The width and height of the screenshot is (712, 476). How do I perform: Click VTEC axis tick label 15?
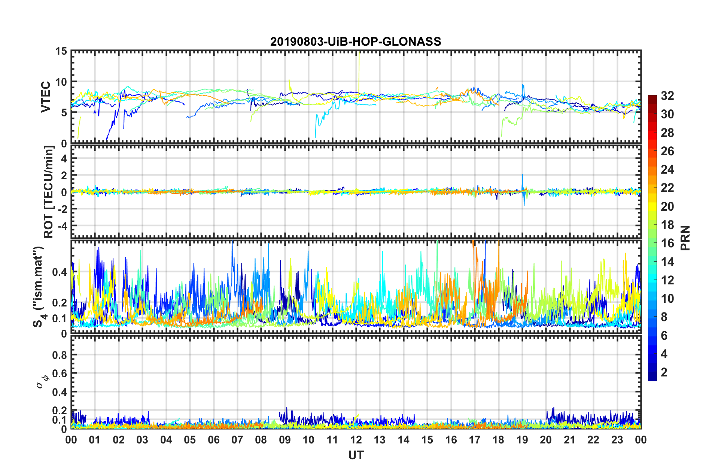pyautogui.click(x=61, y=51)
